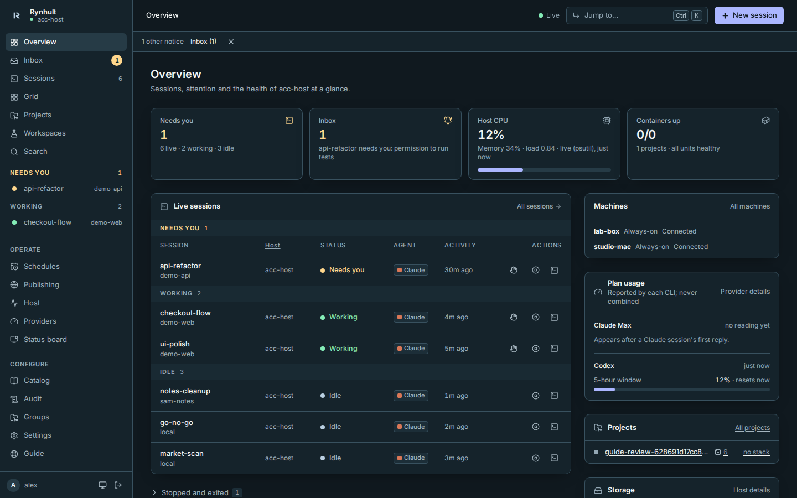Viewport: 797px width, 498px height.
Task: Click the CPU chip icon on Host CPU card
Action: click(607, 120)
